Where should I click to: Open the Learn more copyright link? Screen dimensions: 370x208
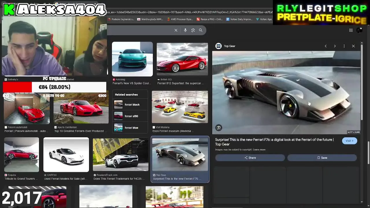[259, 150]
